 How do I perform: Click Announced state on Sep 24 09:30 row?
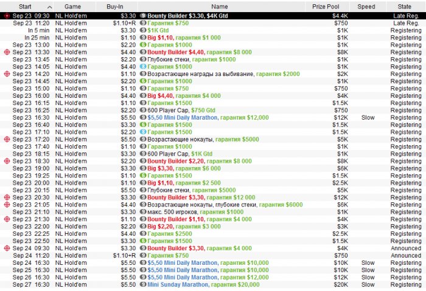(406, 248)
